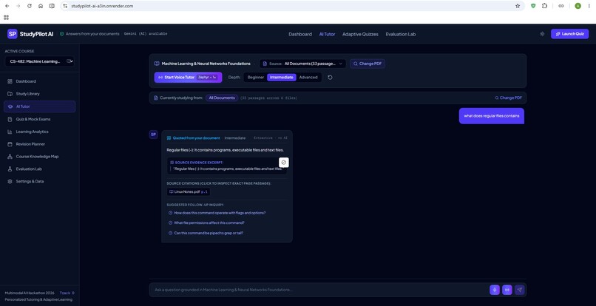Click the live voice waveform icon in input bar
This screenshot has height=306, width=596.
507,290
